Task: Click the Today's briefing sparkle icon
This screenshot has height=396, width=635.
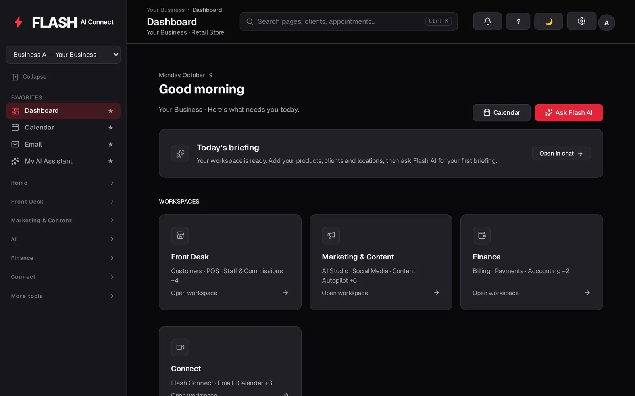Action: coord(180,154)
